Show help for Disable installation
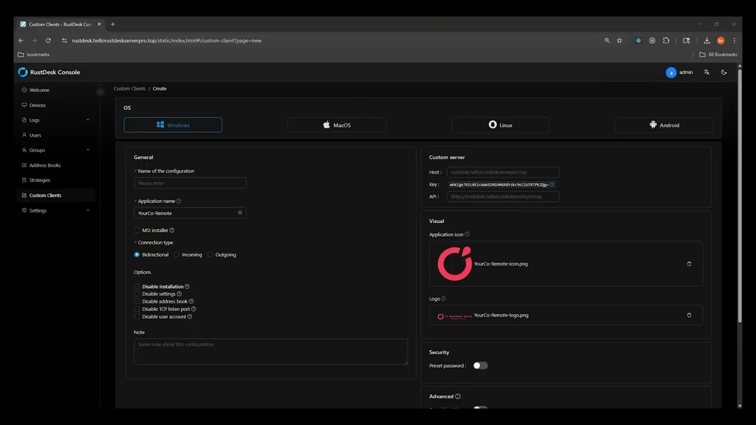Image resolution: width=756 pixels, height=425 pixels. 187,286
